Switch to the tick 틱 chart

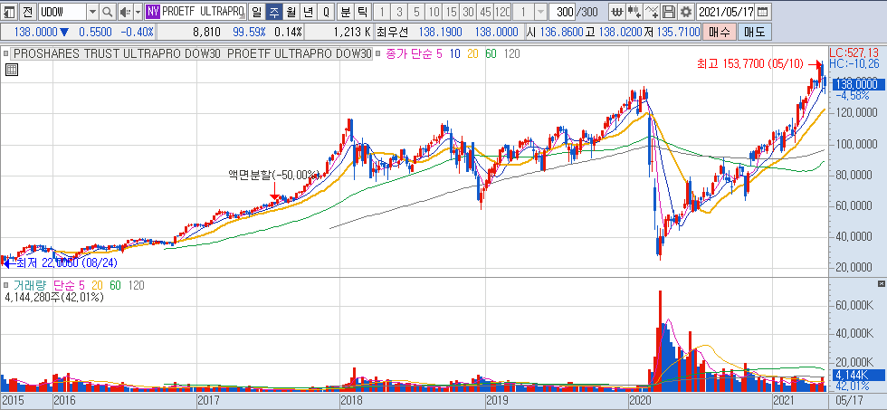(363, 11)
